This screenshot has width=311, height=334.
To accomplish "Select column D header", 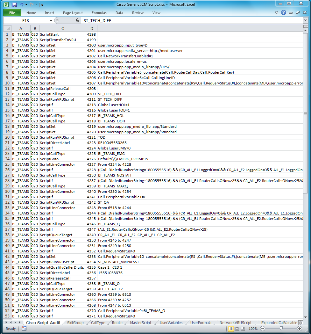I will coord(92,29).
